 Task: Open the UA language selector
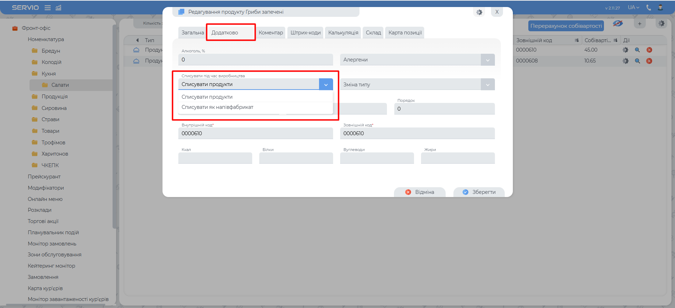[x=633, y=7]
